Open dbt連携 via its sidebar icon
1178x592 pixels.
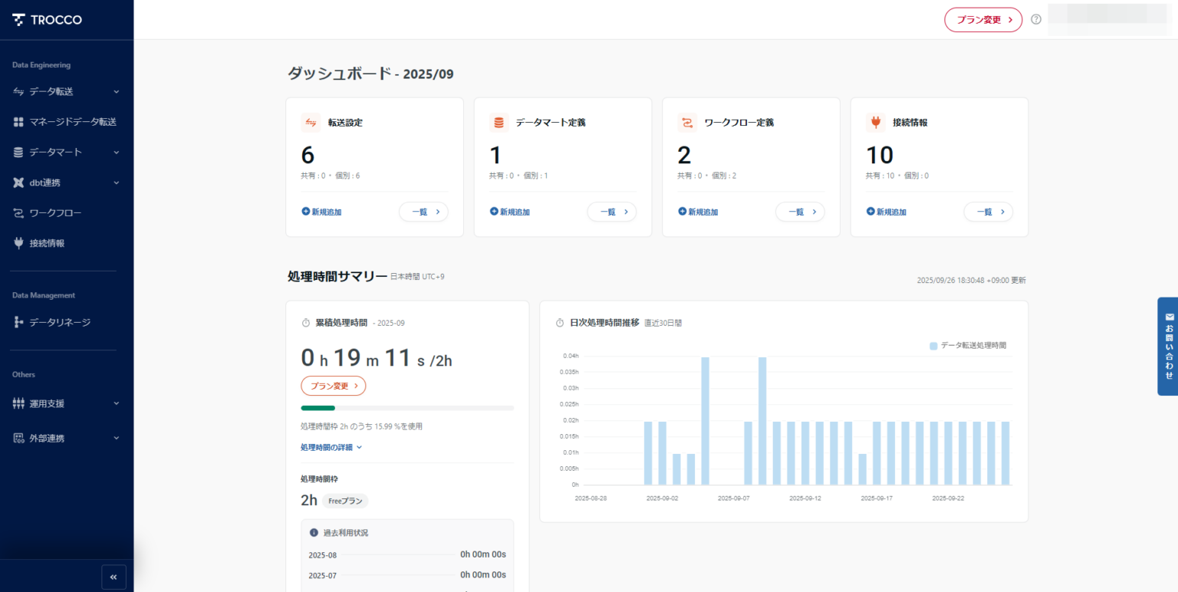click(18, 183)
